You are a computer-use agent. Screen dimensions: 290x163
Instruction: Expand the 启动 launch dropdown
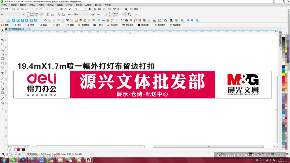140,9
